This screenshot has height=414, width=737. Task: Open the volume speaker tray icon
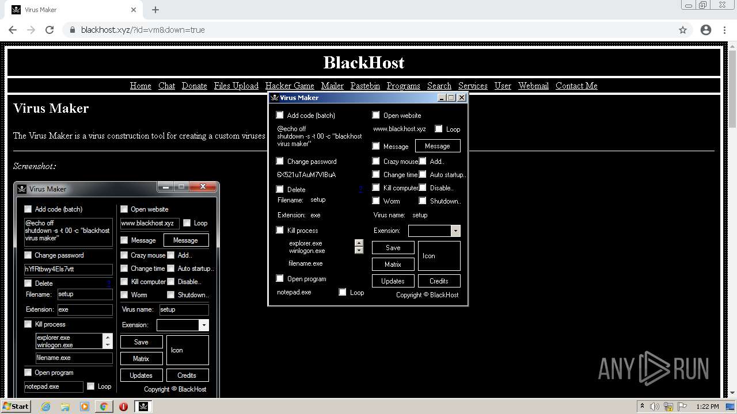click(655, 407)
